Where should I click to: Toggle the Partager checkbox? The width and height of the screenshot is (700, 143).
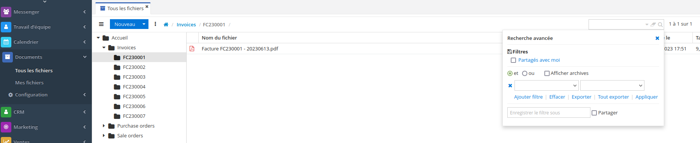point(594,113)
